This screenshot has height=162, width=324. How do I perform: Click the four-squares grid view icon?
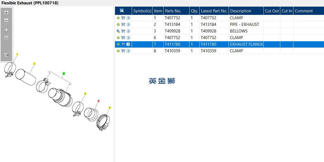pyautogui.click(x=6, y=30)
